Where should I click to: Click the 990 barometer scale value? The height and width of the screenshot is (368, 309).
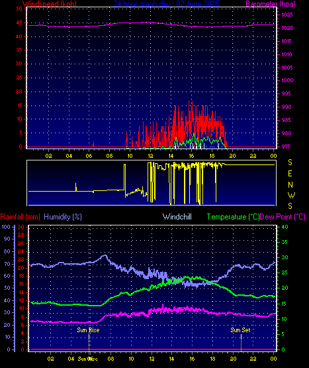[286, 107]
